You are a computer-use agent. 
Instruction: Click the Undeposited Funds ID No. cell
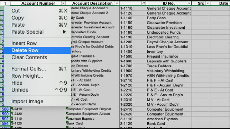tap(169, 32)
